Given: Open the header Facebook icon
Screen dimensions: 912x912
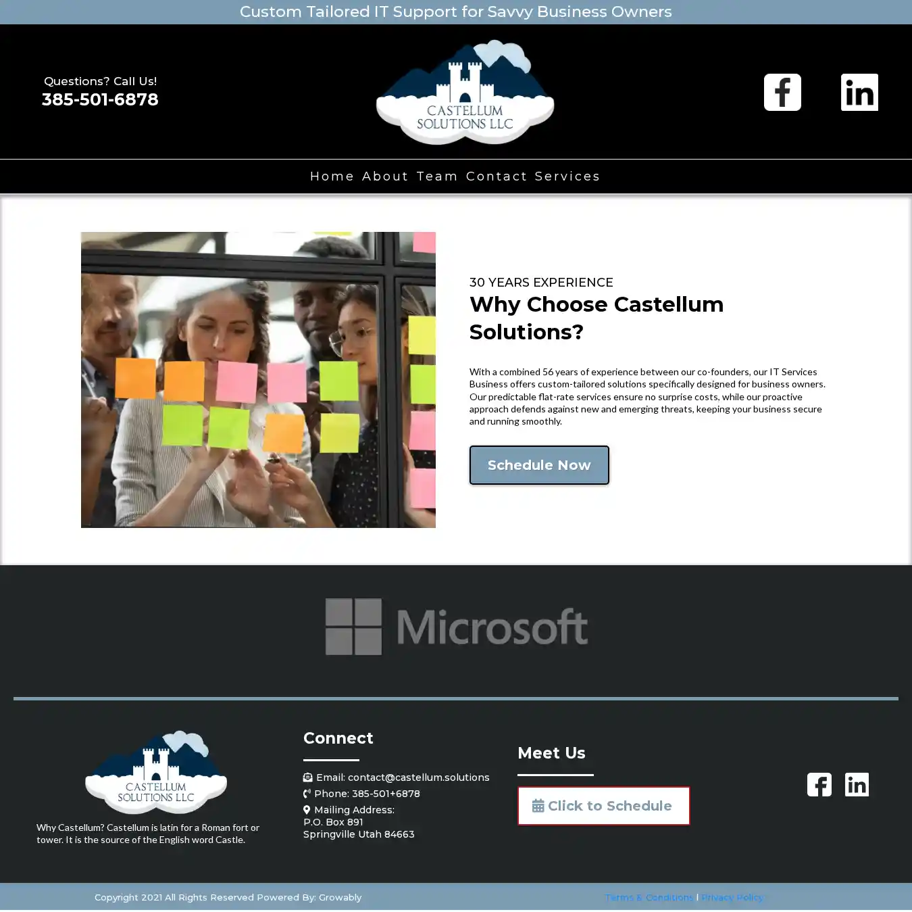Looking at the screenshot, I should click(782, 92).
